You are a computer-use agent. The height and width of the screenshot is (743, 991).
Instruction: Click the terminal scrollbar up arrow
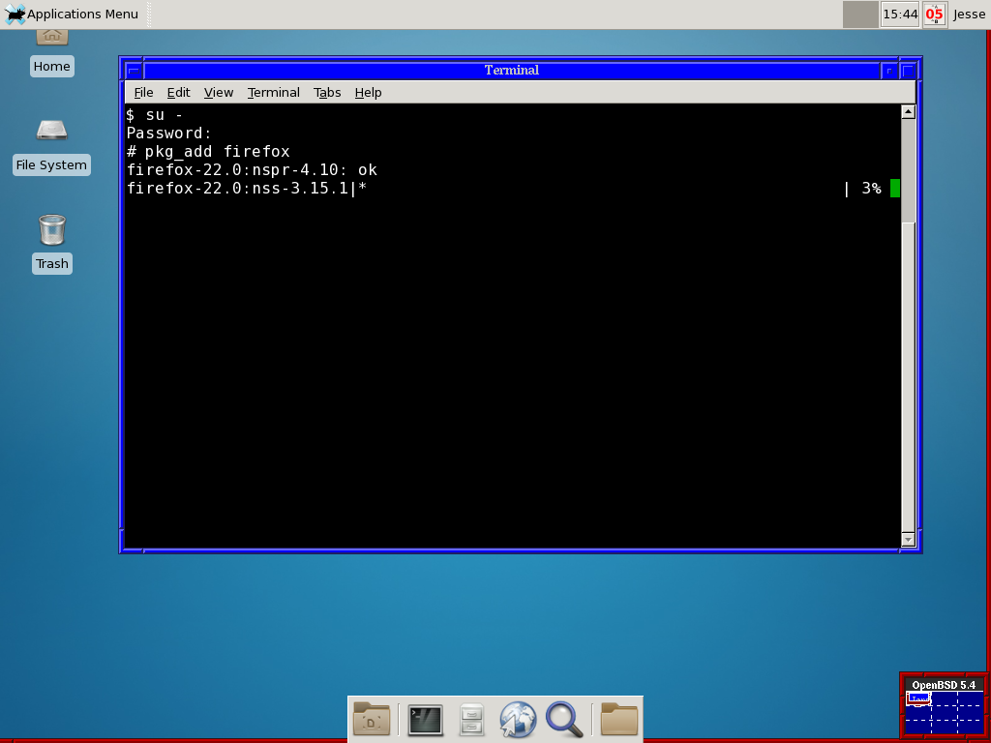pyautogui.click(x=908, y=112)
